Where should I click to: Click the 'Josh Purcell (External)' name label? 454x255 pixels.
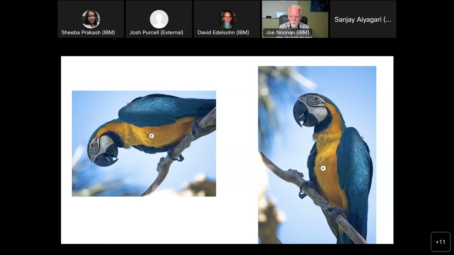[x=156, y=33]
